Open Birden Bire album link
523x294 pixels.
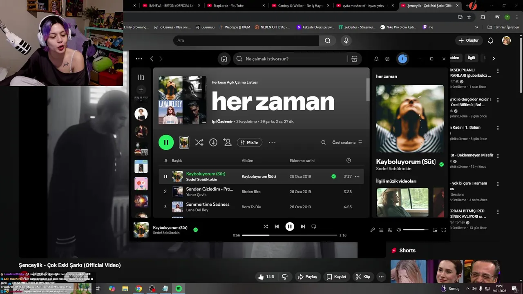[x=251, y=192]
